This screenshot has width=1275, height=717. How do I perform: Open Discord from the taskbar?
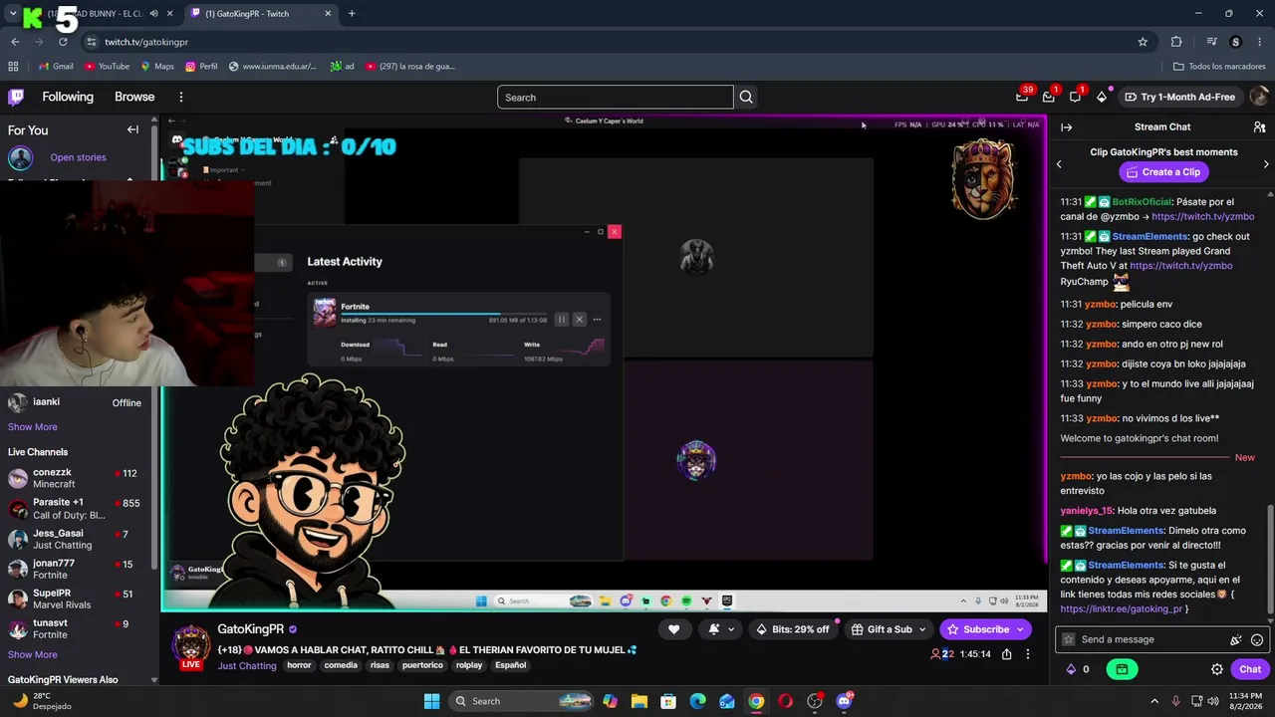pos(845,701)
